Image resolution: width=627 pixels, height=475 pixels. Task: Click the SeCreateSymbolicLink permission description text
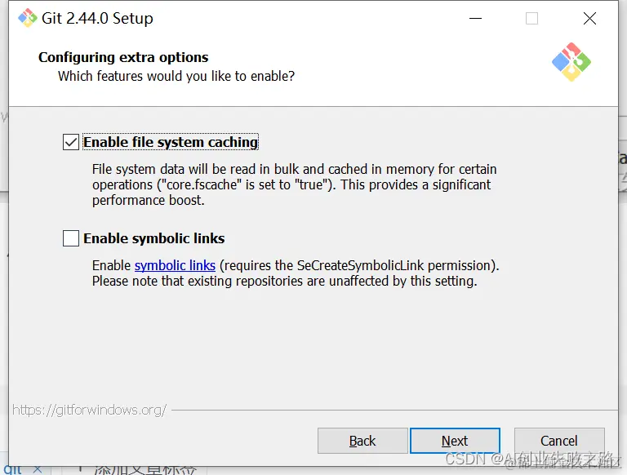tap(294, 273)
